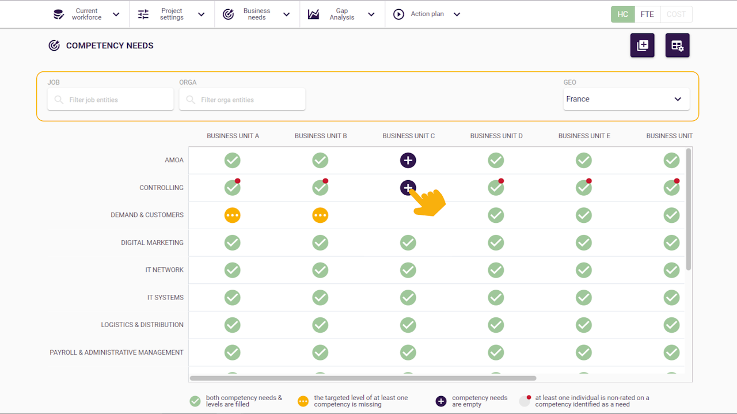Open the Business needs menu
This screenshot has width=737, height=414.
257,14
